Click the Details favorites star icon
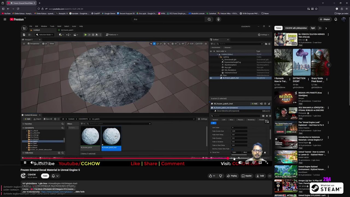This screenshot has width=350, height=197. tap(267, 116)
